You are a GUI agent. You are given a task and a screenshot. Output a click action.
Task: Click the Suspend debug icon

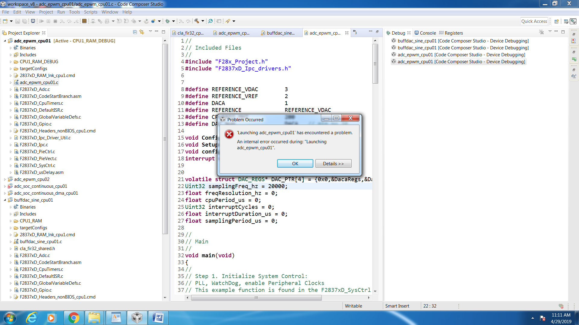(x=49, y=21)
